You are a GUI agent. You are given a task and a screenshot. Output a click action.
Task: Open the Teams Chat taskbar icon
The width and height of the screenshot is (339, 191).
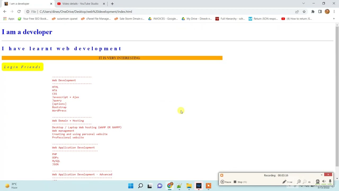(x=160, y=186)
